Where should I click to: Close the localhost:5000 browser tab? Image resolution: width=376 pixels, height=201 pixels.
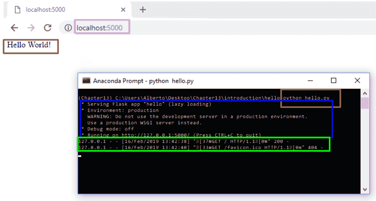[123, 10]
